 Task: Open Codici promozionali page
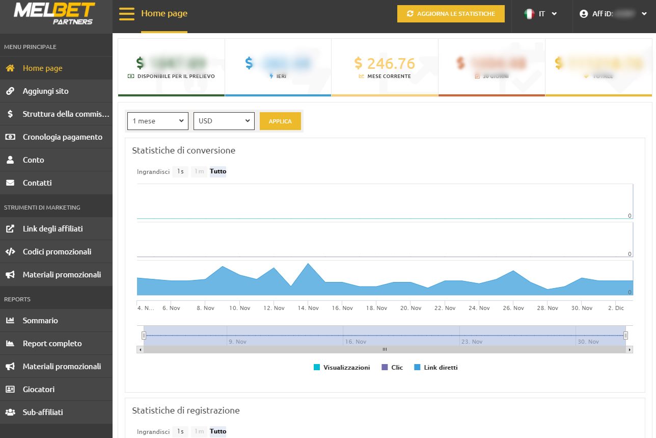pos(56,251)
